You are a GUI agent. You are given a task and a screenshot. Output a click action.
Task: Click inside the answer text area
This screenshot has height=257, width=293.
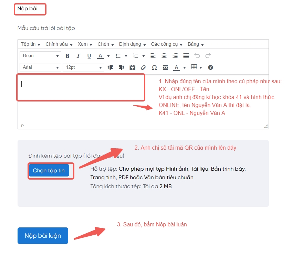click(x=81, y=87)
